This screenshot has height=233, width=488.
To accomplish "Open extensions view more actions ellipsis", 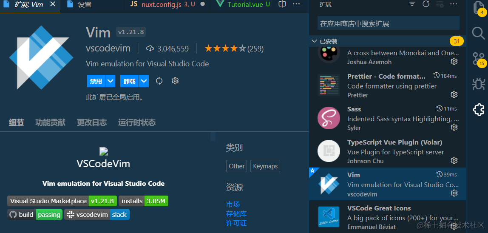I will tap(454, 4).
